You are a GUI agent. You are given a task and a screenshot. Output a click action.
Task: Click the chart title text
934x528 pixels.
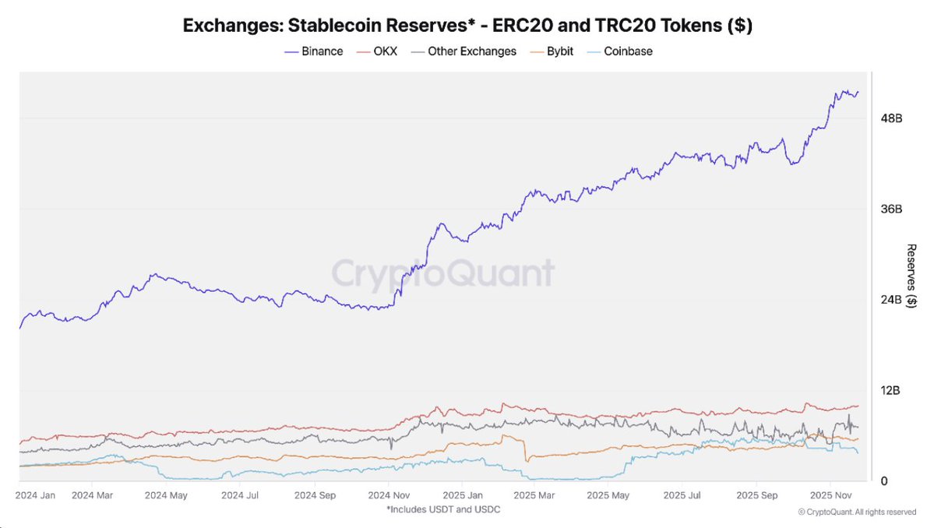pos(467,25)
